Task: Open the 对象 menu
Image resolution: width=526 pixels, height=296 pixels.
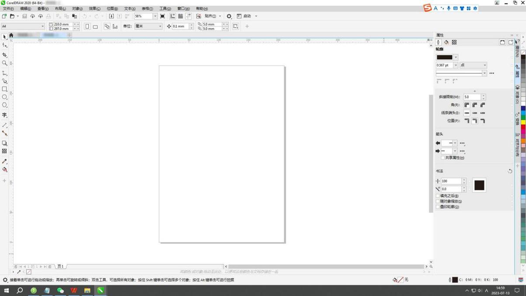Action: coord(77,9)
